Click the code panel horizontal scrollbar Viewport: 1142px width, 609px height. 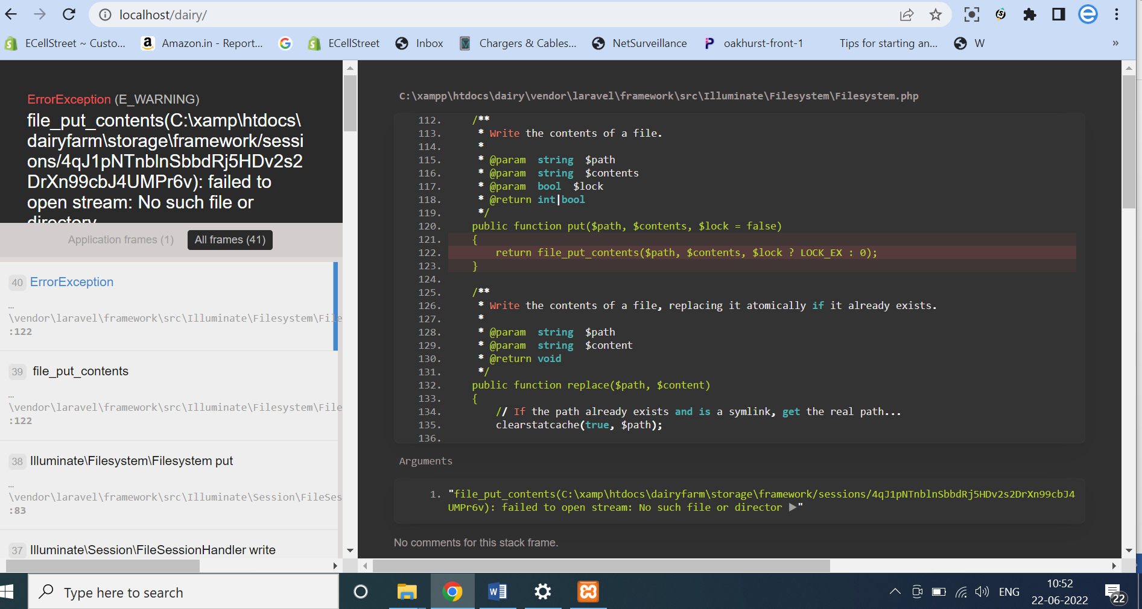(601, 566)
